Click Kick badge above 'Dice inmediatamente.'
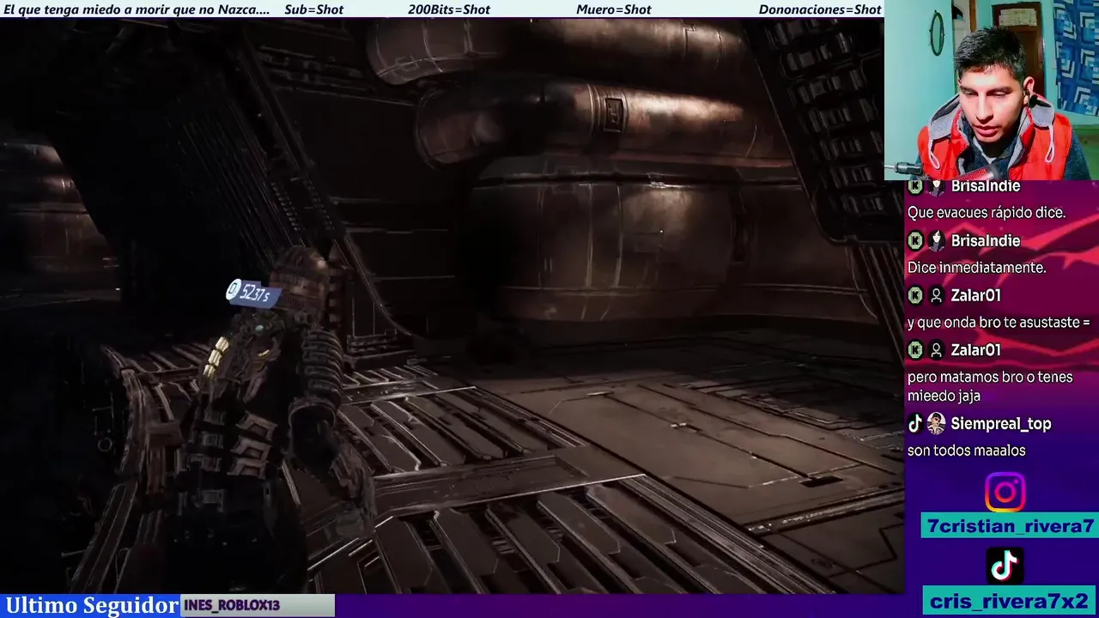Image resolution: width=1099 pixels, height=618 pixels. (x=915, y=241)
